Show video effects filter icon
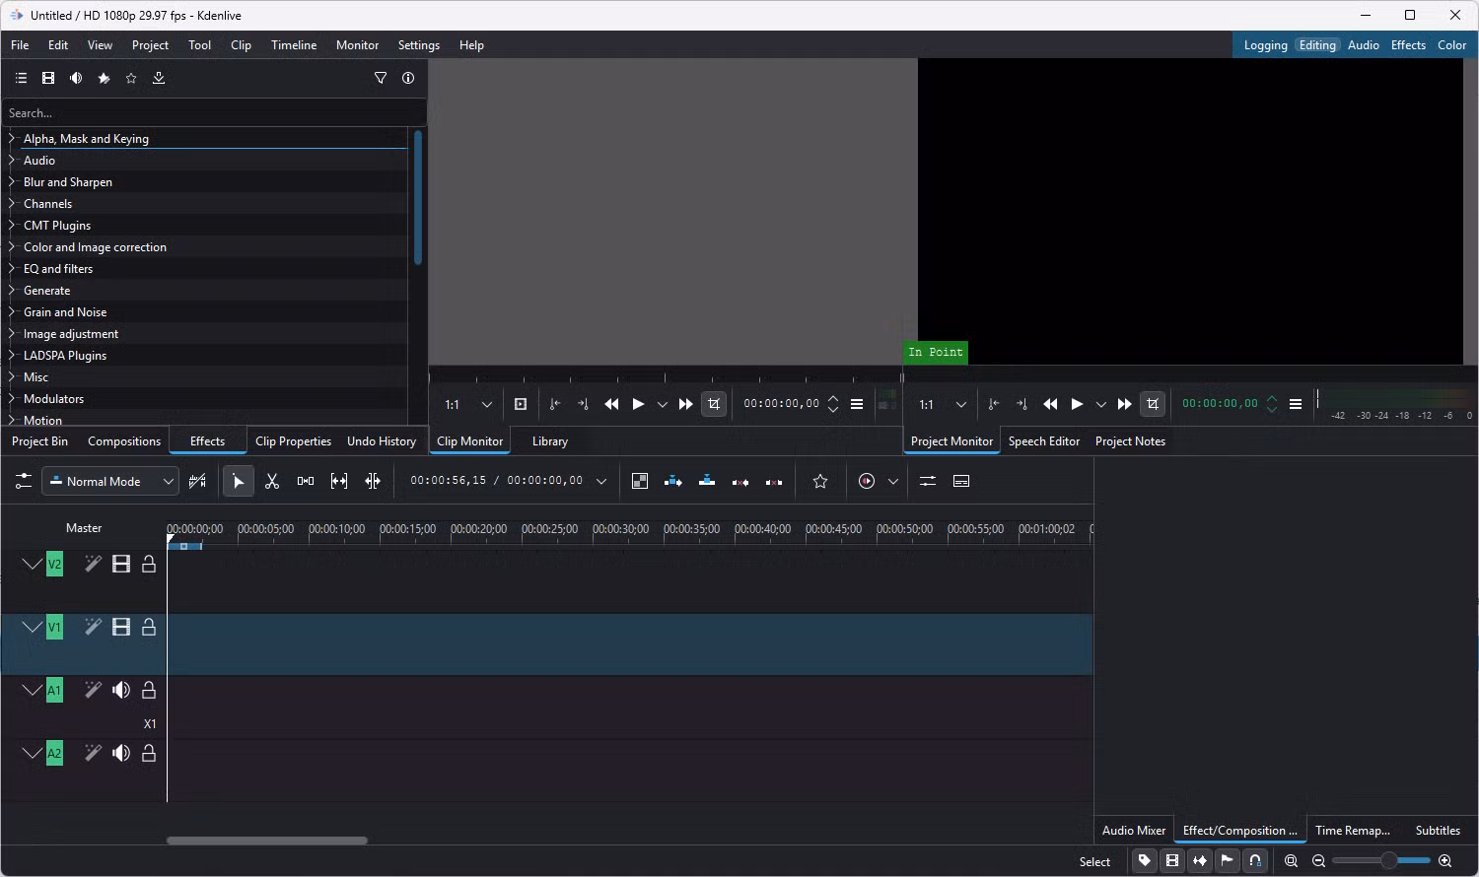Viewport: 1479px width, 877px height. pos(48,78)
